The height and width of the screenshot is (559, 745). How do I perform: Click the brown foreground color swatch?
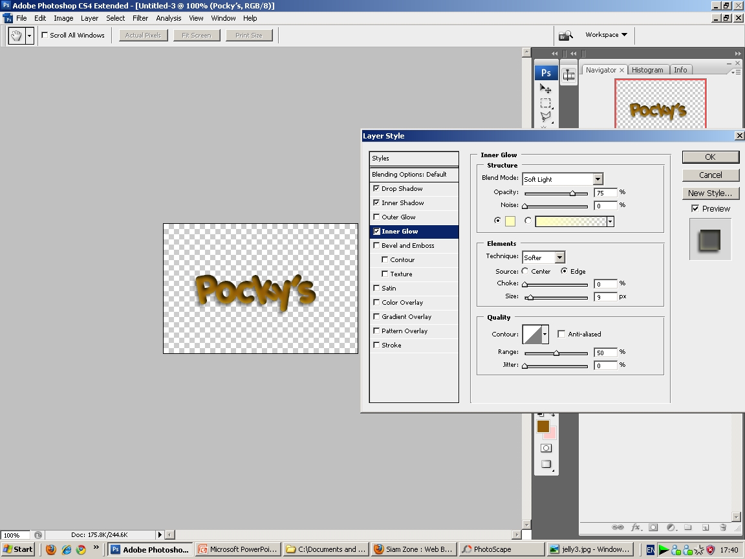(x=543, y=426)
